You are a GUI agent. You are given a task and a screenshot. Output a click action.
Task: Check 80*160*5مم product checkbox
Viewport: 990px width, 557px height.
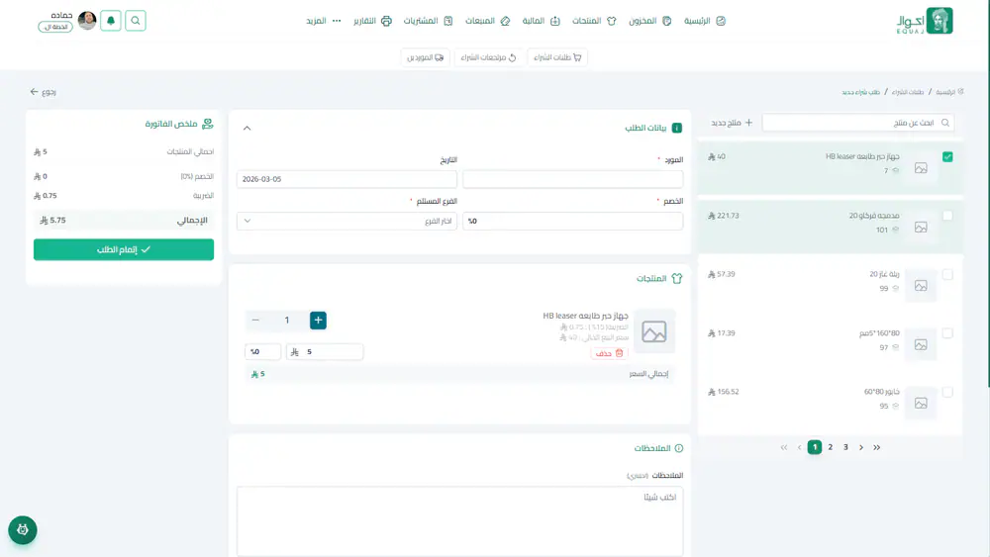pyautogui.click(x=947, y=333)
